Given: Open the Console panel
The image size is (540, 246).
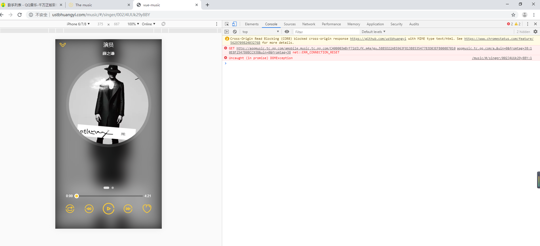Looking at the screenshot, I should click(271, 24).
